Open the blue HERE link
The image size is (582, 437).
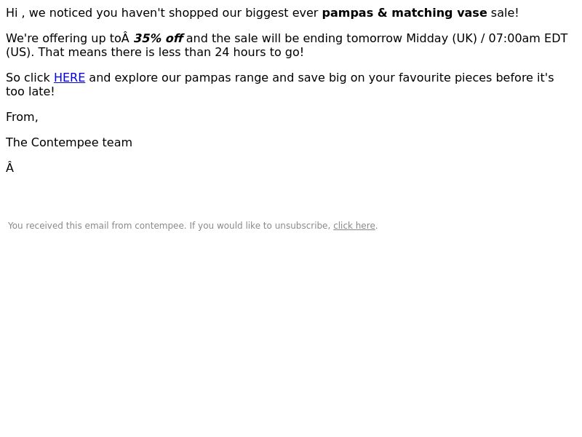pyautogui.click(x=69, y=78)
